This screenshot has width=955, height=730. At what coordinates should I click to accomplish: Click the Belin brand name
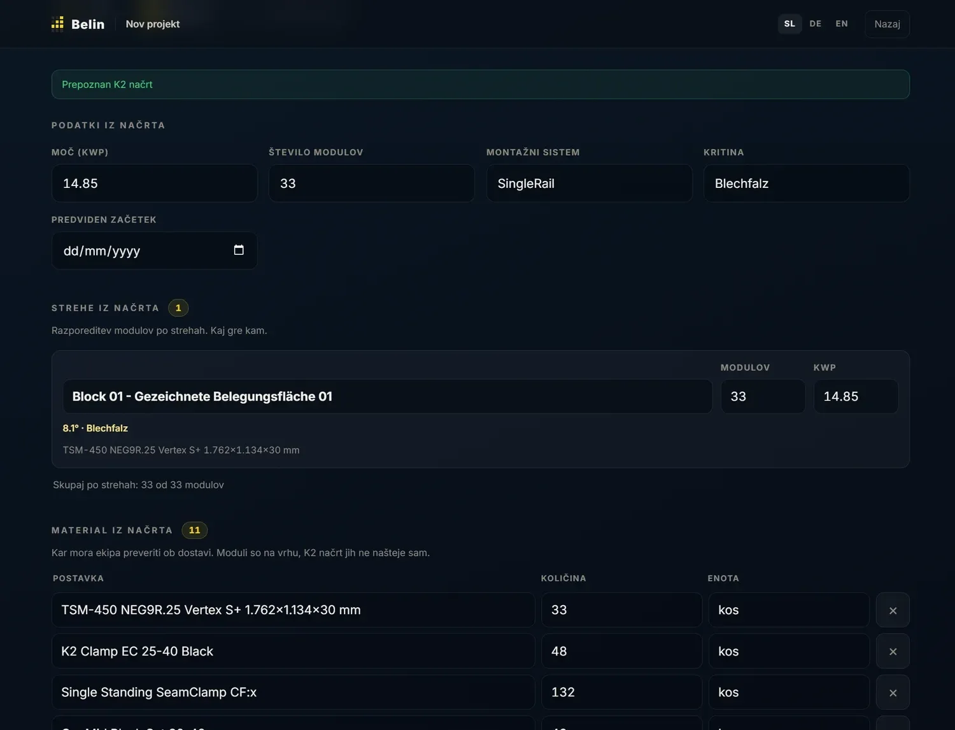[x=88, y=24]
